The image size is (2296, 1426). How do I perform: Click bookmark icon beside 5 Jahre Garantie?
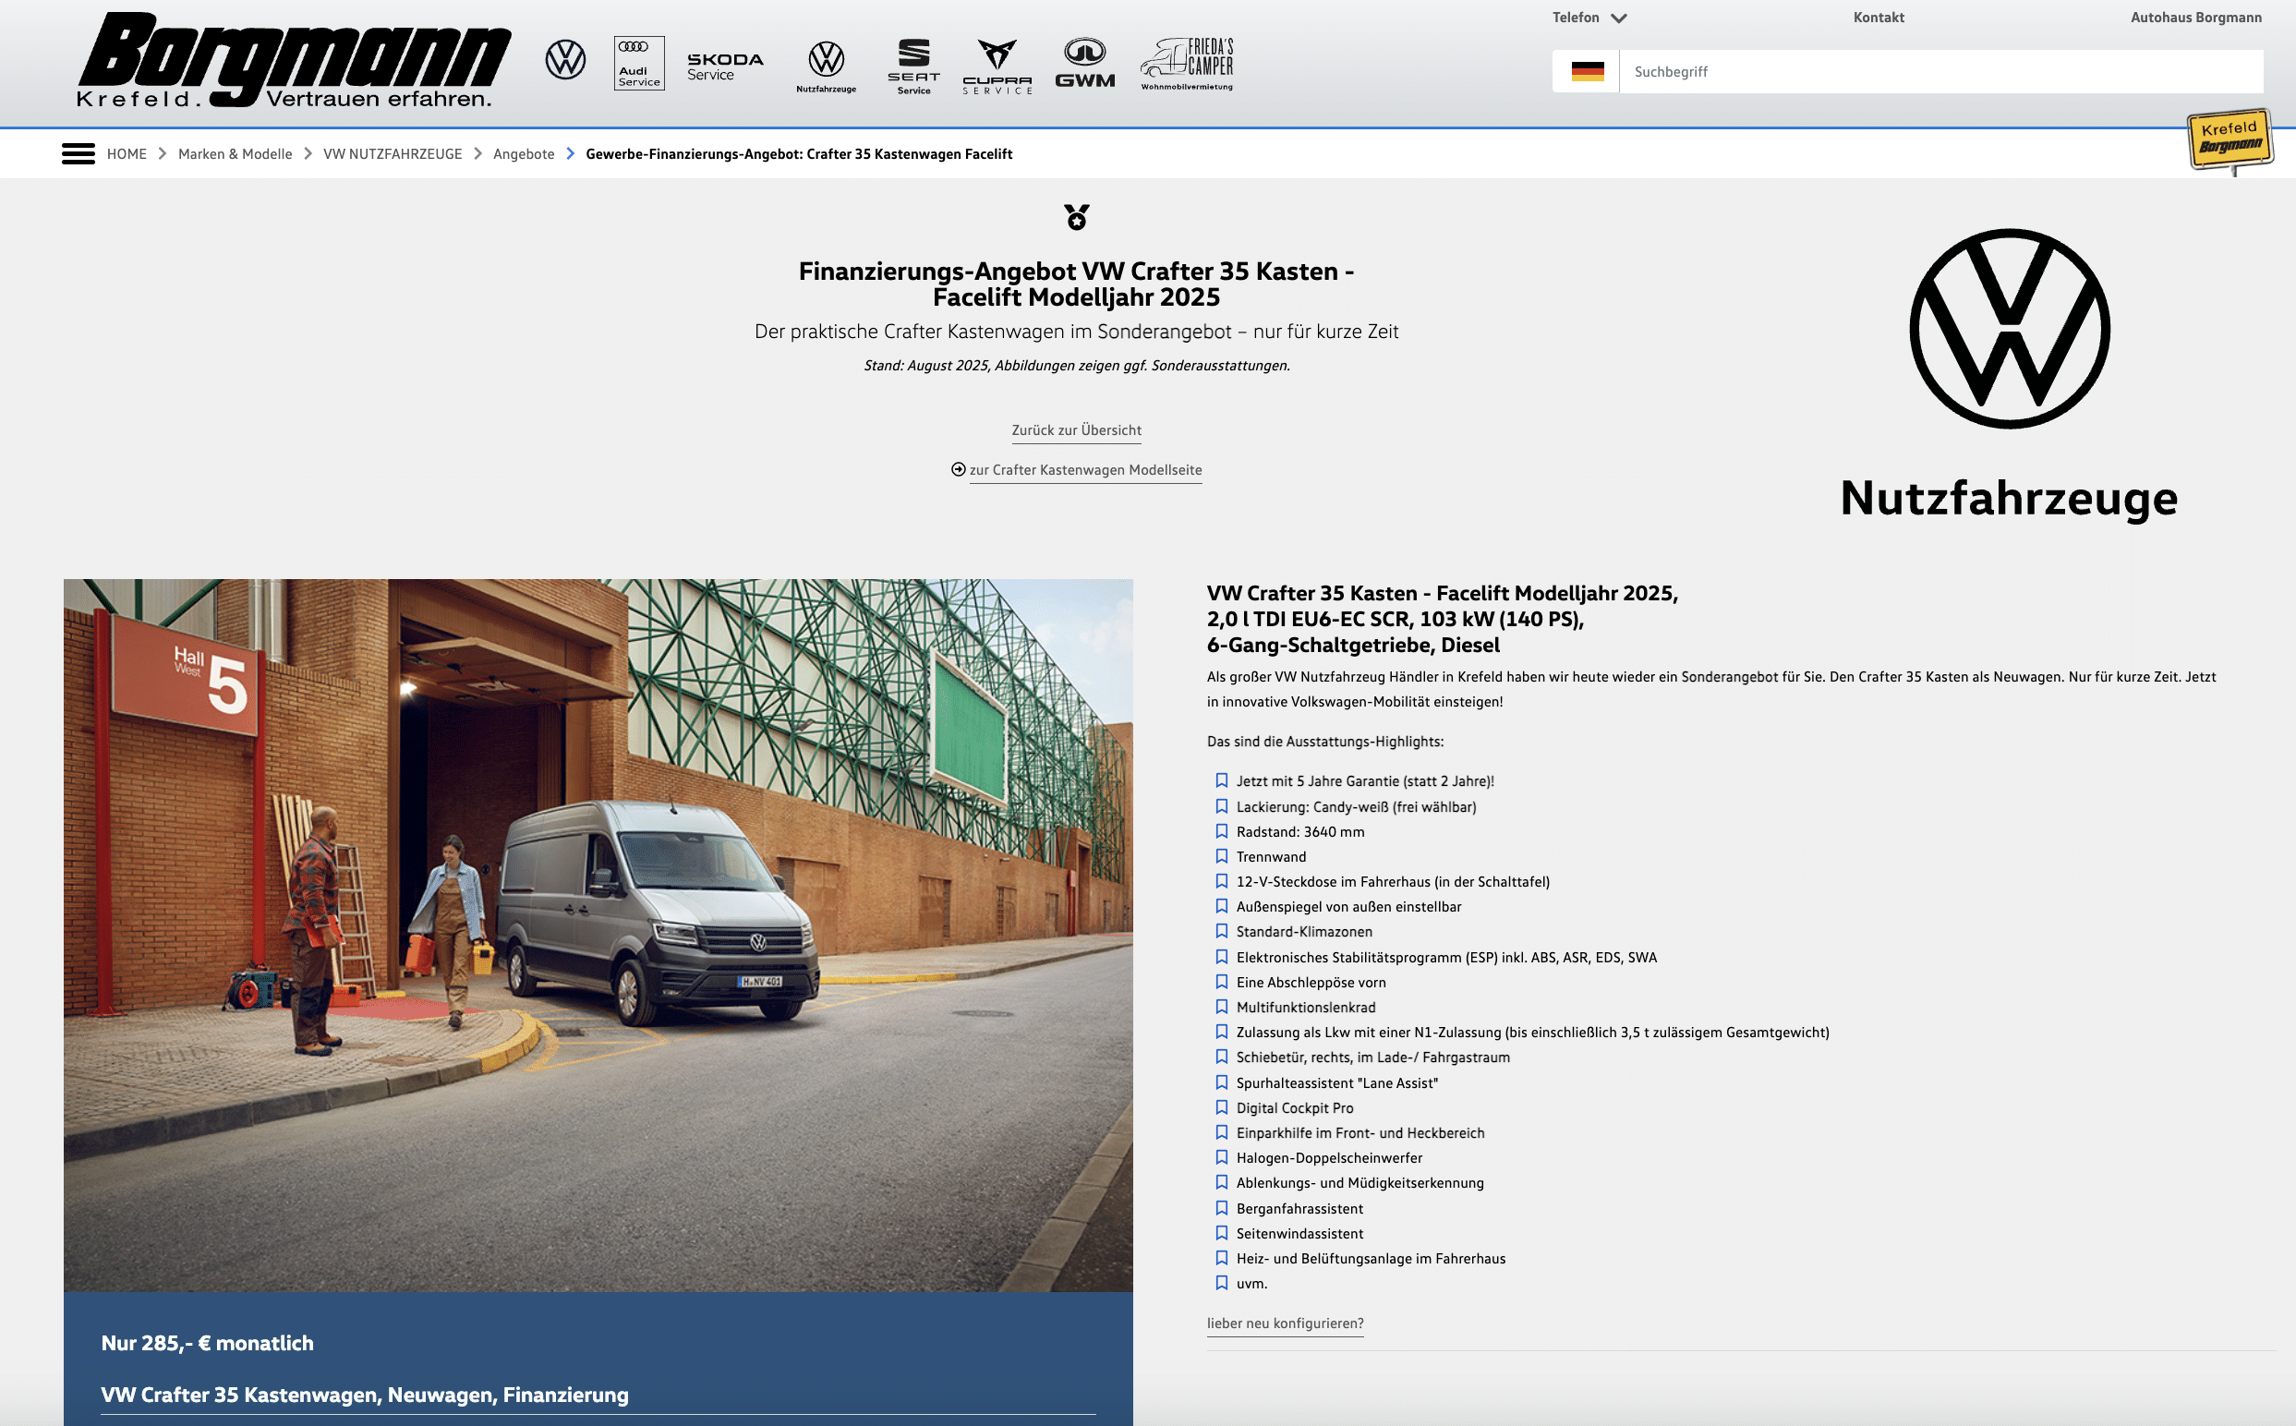coord(1221,781)
